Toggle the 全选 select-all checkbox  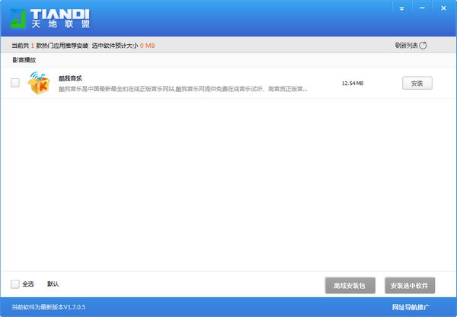tap(15, 284)
